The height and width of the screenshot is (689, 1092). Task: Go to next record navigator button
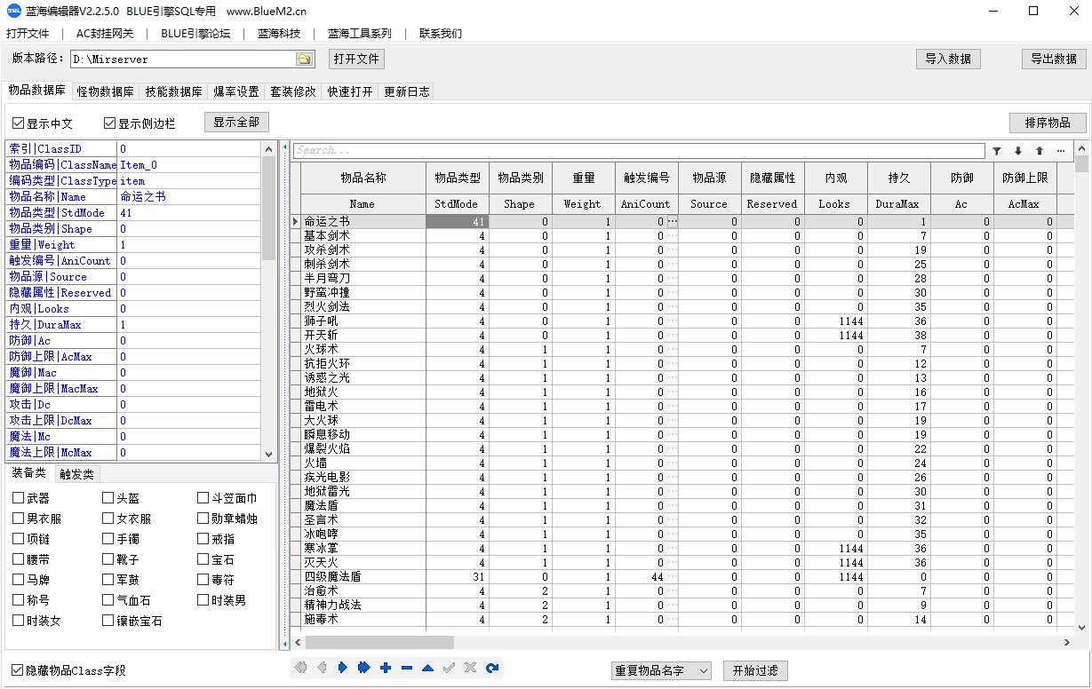tap(343, 668)
